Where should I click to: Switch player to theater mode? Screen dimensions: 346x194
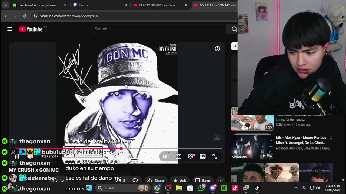point(202,156)
